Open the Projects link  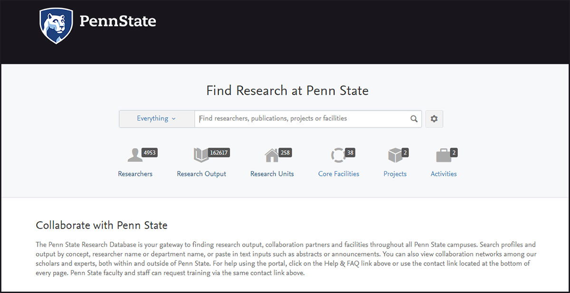tap(395, 174)
